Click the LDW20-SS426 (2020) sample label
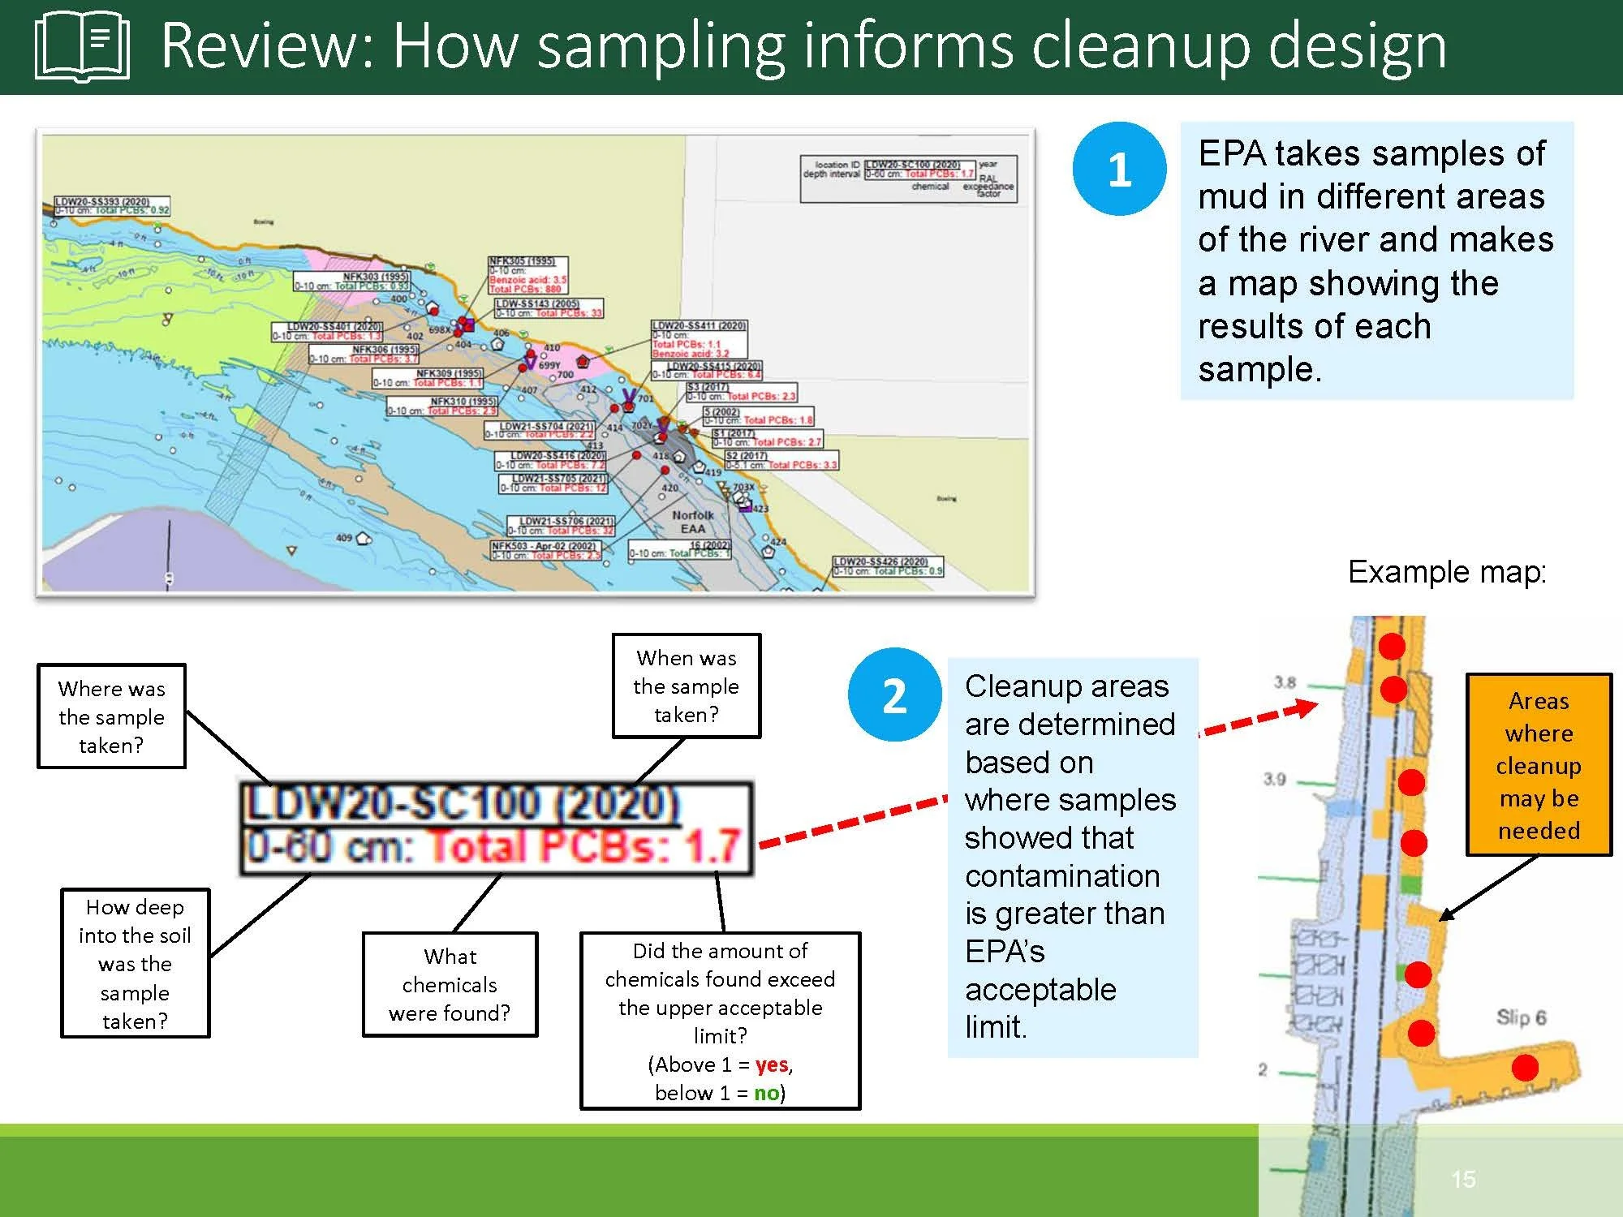The image size is (1623, 1217). 888,565
